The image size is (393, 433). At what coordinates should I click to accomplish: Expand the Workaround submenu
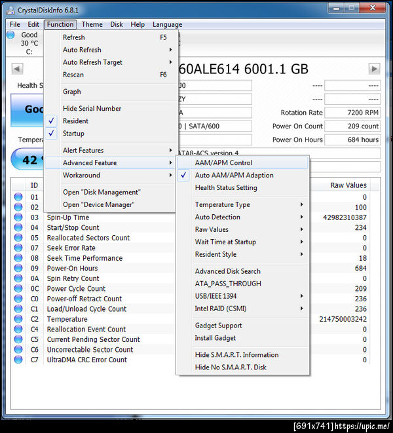tap(111, 175)
